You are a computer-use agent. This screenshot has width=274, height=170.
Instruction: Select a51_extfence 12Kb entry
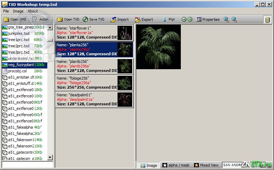pos(25,108)
